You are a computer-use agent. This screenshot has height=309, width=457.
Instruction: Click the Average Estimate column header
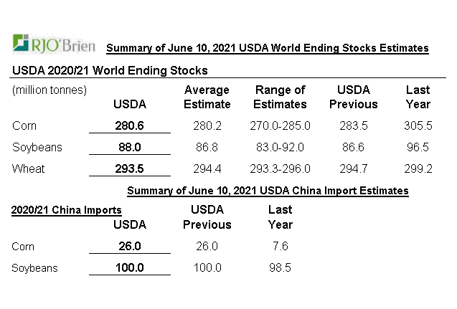pyautogui.click(x=207, y=97)
